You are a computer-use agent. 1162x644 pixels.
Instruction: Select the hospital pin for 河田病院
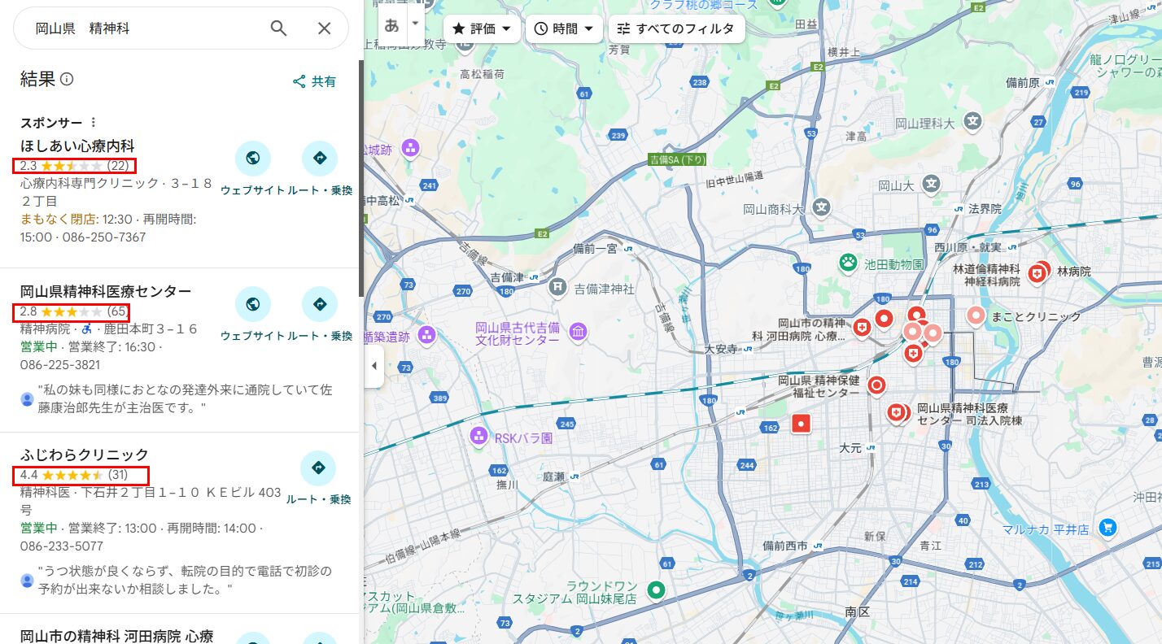863,327
